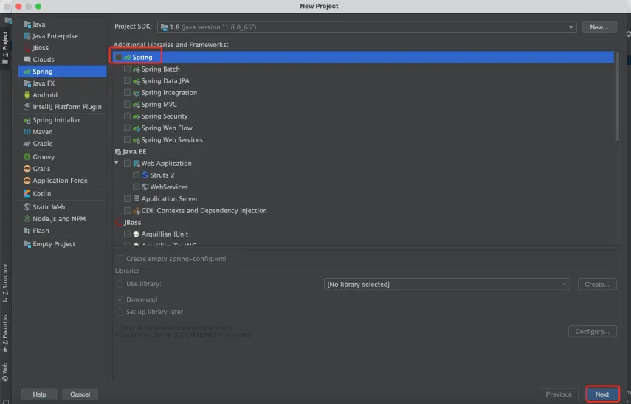This screenshot has width=631, height=404.
Task: Collapse the Web Application tree node
Action: point(117,163)
